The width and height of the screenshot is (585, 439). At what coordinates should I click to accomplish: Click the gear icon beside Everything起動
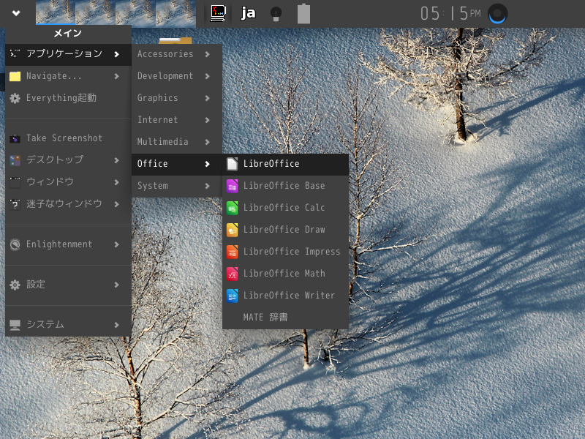[x=15, y=98]
